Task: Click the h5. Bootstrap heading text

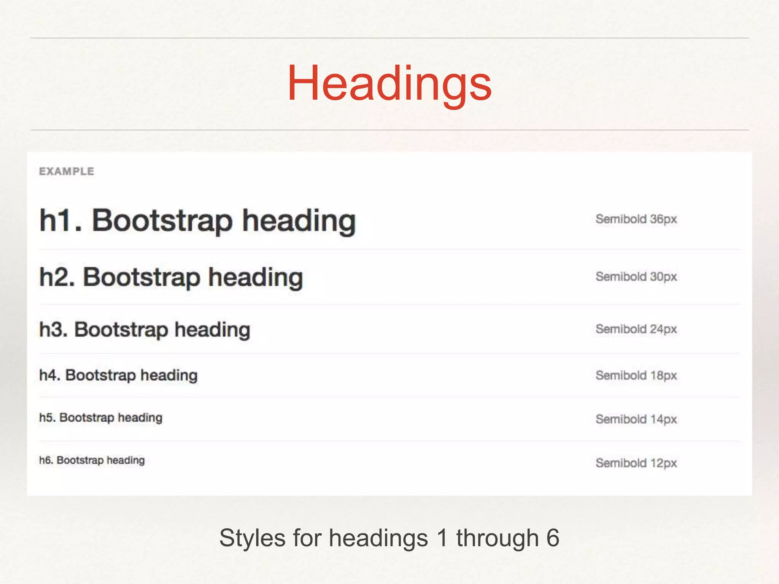Action: coord(101,417)
